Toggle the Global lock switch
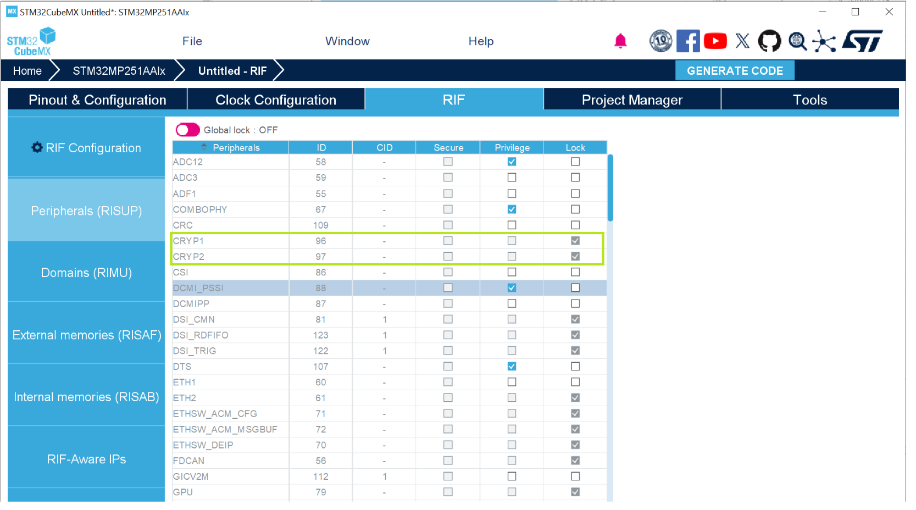Viewport: 916px width, 510px height. [x=187, y=130]
